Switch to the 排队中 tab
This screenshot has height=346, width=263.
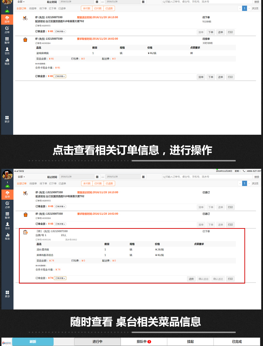pos(144,341)
